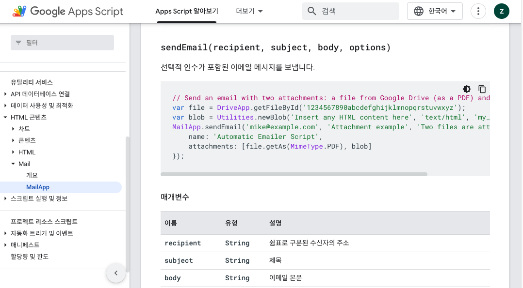Click the String type in body row

tap(237, 278)
